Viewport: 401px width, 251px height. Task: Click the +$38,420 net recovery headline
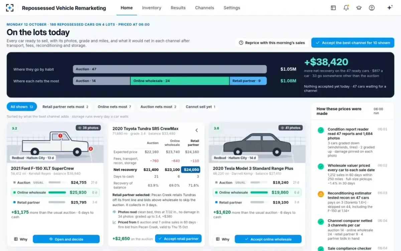tap(326, 62)
